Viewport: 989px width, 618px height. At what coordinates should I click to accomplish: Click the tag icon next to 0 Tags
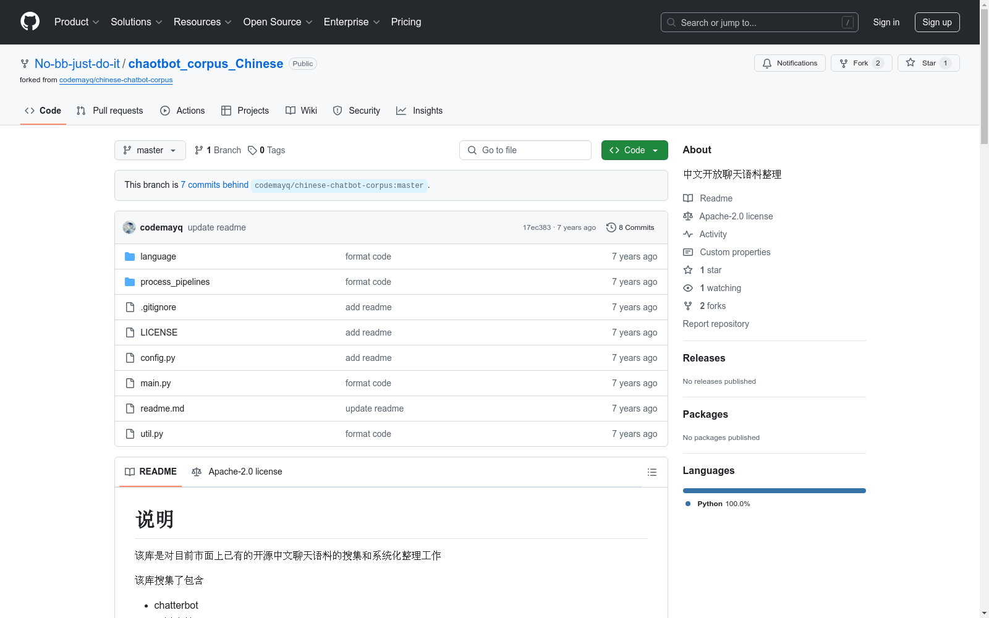point(252,150)
